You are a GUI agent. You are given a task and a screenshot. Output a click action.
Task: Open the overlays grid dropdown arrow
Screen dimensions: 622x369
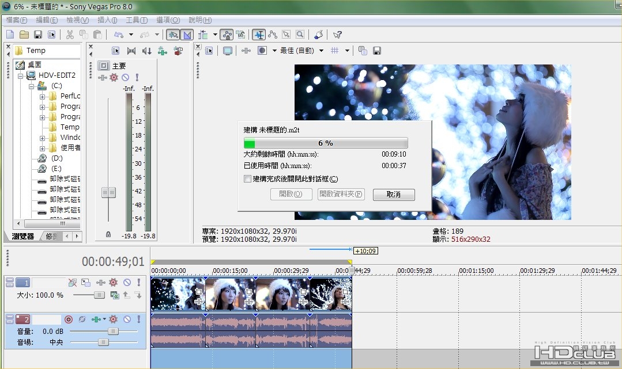[348, 51]
